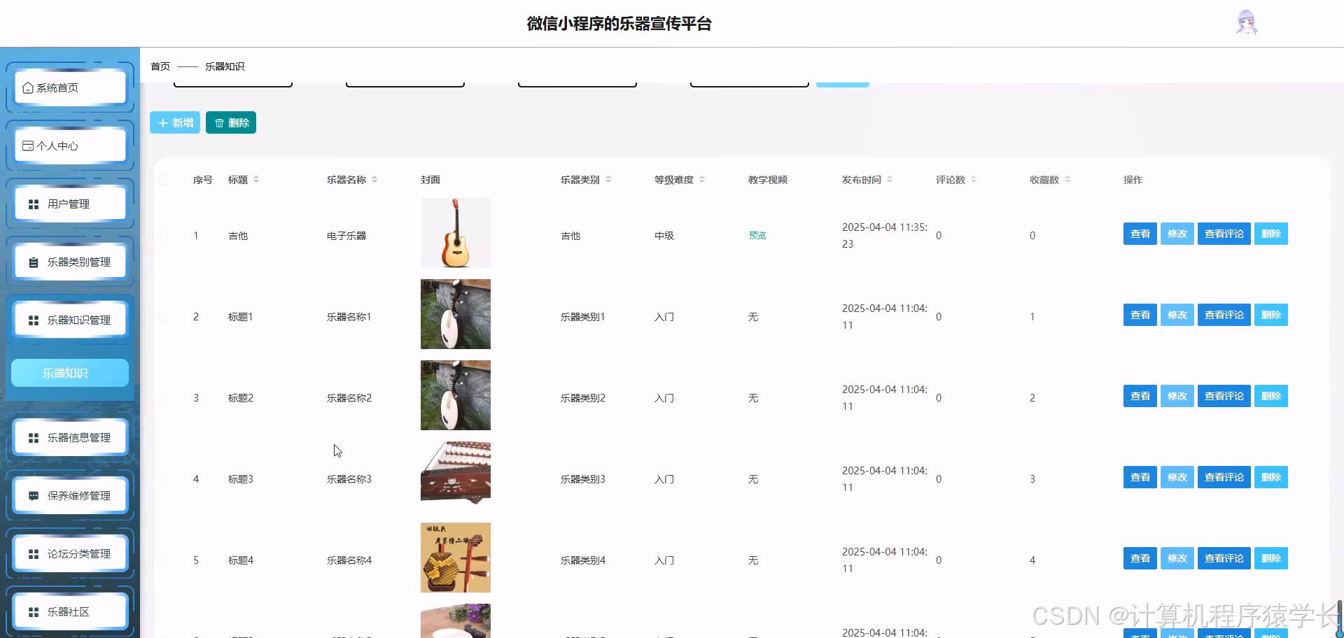Tick the checkbox next to 标题3
This screenshot has width=1344, height=638.
[163, 478]
